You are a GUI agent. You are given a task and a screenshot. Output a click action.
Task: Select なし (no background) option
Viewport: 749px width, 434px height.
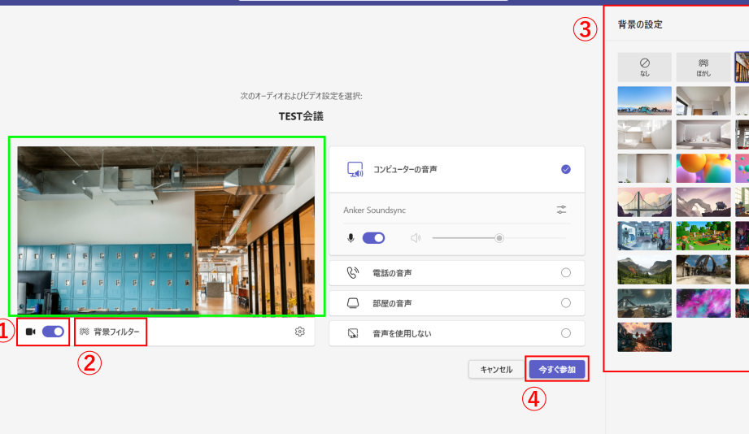tap(644, 67)
